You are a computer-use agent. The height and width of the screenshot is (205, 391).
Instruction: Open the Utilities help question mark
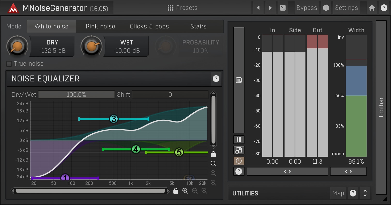[353, 193]
